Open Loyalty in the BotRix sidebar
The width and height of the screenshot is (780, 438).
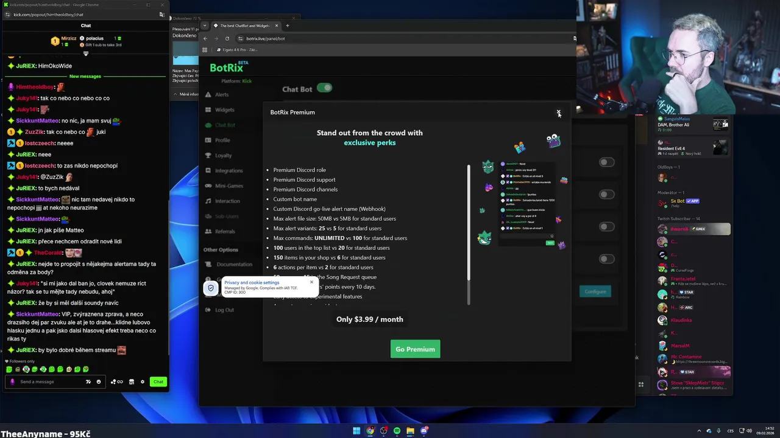[x=223, y=155]
